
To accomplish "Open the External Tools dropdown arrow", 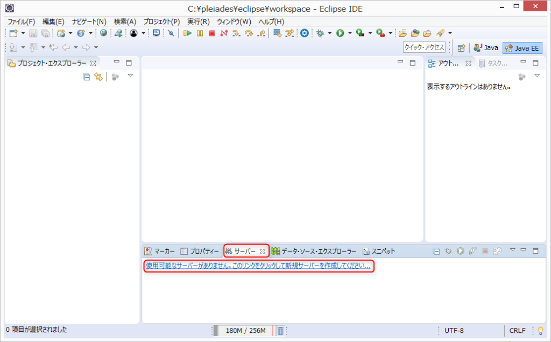I will (390, 33).
